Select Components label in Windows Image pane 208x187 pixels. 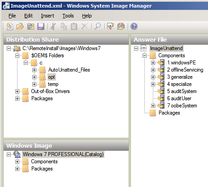pyautogui.click(x=44, y=161)
